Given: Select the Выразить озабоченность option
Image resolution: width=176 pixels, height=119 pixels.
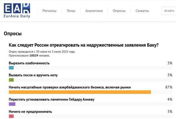Looking at the screenshot, I should pyautogui.click(x=29, y=63).
